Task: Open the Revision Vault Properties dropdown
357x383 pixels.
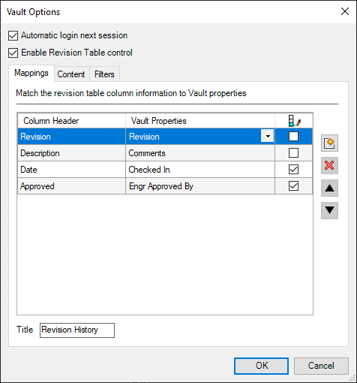Action: (268, 137)
